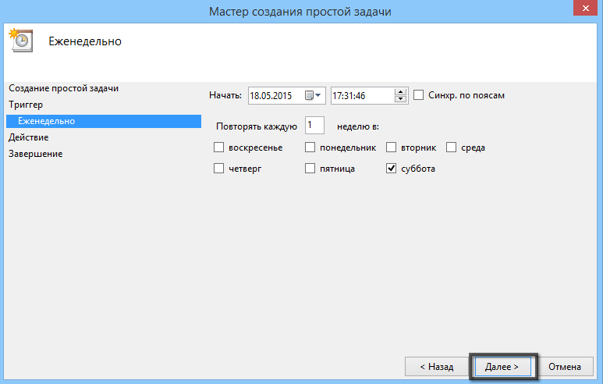Select 'Создание простой задачи' step
Viewport: 603px width, 384px height.
click(63, 88)
